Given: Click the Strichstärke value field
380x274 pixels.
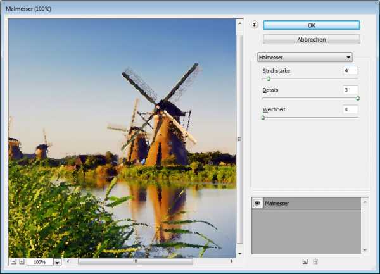Looking at the screenshot, I should pos(350,71).
